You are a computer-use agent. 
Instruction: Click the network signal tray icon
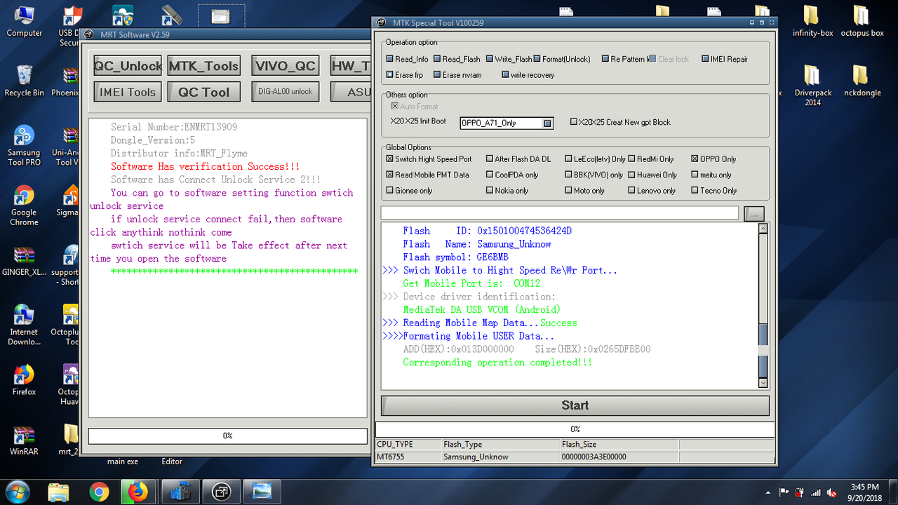coord(815,492)
